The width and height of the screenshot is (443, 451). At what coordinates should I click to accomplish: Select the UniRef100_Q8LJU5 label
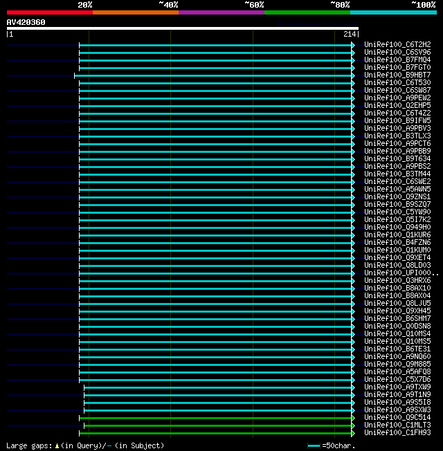[397, 304]
